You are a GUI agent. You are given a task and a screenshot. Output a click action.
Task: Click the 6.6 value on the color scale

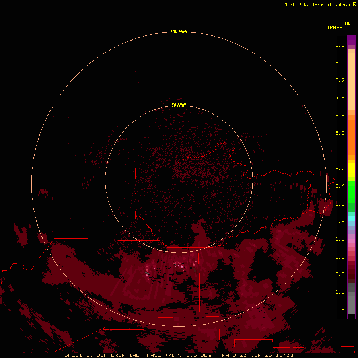[340, 115]
